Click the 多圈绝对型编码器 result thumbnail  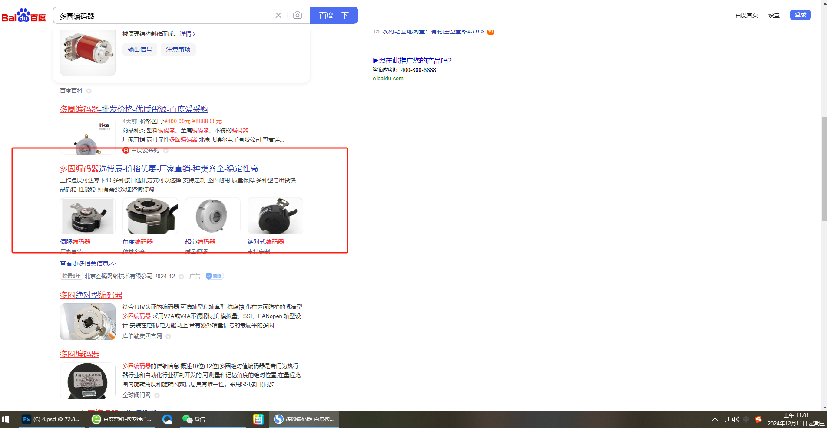coord(88,322)
